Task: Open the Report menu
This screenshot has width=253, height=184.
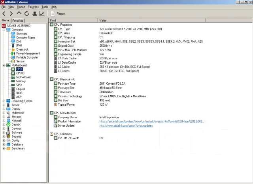Action: tap(21, 7)
